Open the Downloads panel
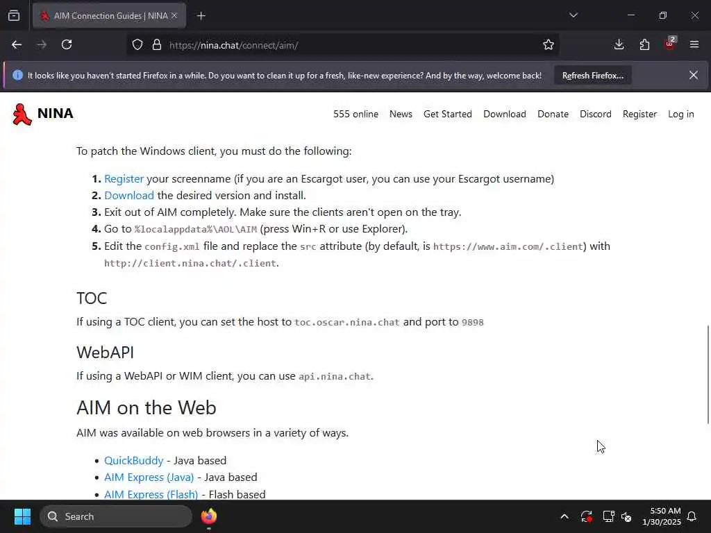This screenshot has width=711, height=533. click(619, 45)
